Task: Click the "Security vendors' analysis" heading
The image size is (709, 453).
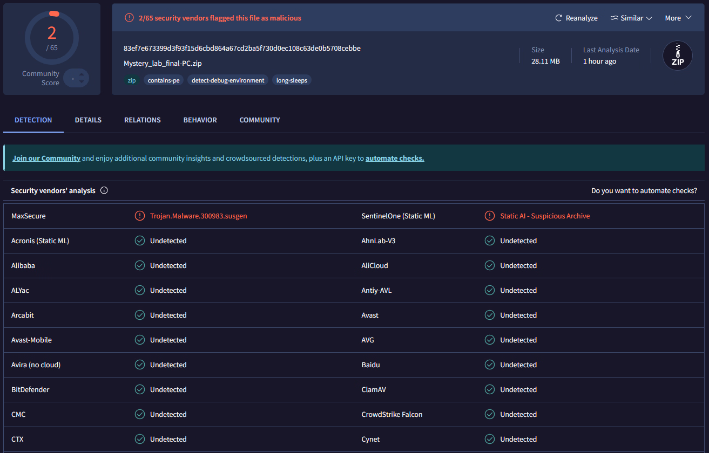Action: coord(53,190)
